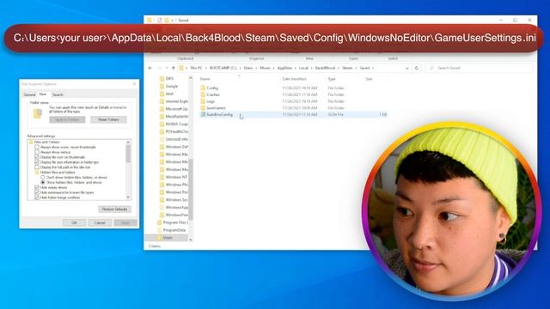Click OK in Folder Options dialog
Screen dimensions: 550x309
[x=74, y=223]
